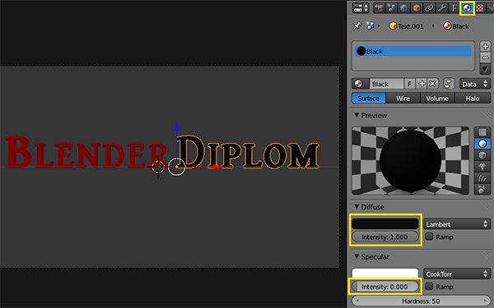Open the Texture properties checker icon

(480, 8)
